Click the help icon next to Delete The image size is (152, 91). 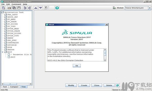118,85
